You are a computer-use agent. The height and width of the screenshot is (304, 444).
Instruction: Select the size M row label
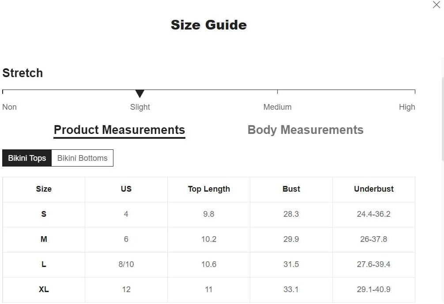44,239
